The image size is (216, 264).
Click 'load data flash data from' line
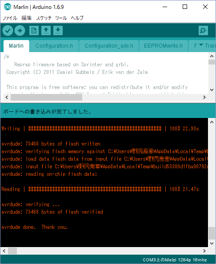pos(104,159)
